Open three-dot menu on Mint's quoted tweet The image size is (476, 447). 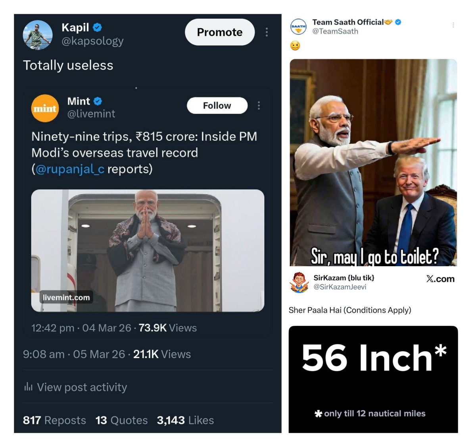[x=259, y=105]
